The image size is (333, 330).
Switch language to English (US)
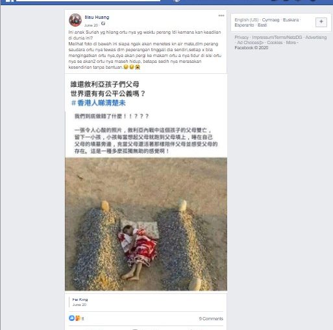point(247,20)
